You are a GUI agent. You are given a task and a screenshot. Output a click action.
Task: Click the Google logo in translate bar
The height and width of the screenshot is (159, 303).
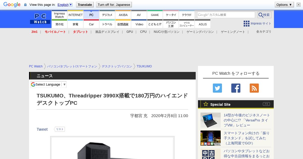[x=12, y=5]
